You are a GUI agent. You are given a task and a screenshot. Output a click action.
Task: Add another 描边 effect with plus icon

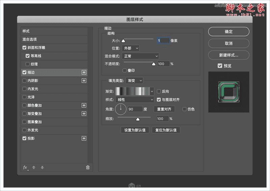click(84, 72)
